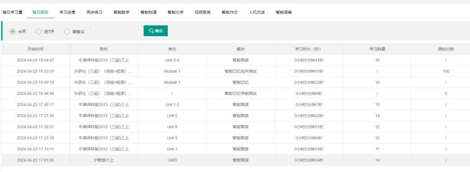Click the 0小时0分钟4秒 duration cell
The image size is (470, 172).
pyautogui.click(x=309, y=93)
